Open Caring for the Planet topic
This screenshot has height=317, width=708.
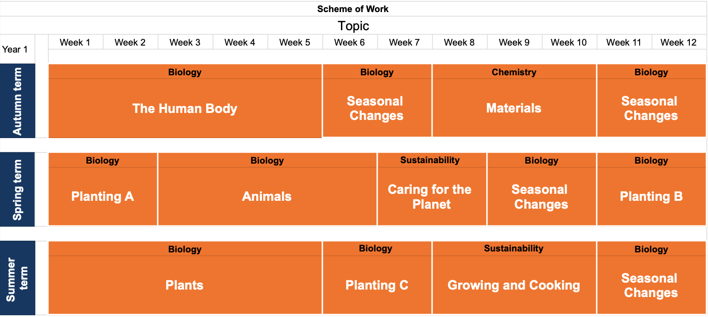(431, 197)
